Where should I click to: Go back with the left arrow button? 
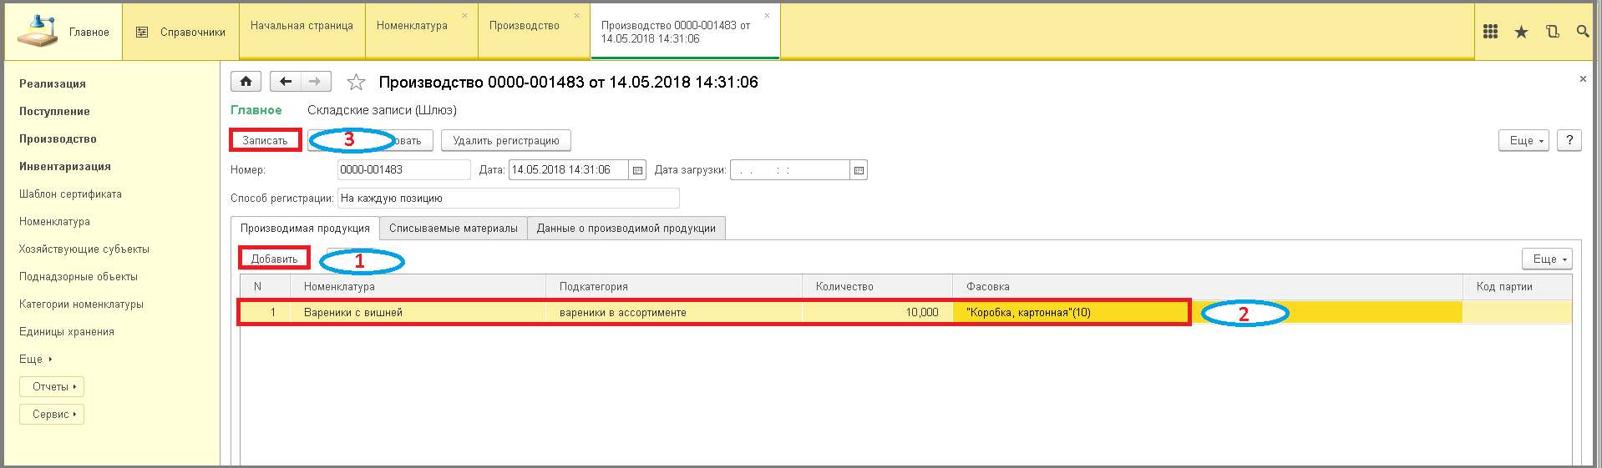tap(286, 82)
